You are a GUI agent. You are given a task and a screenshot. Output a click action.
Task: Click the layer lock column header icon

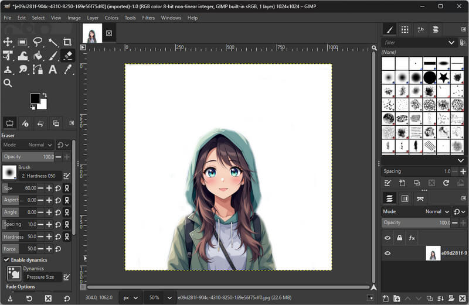400,238
